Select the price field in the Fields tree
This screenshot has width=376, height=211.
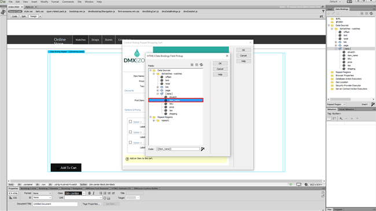(x=171, y=107)
